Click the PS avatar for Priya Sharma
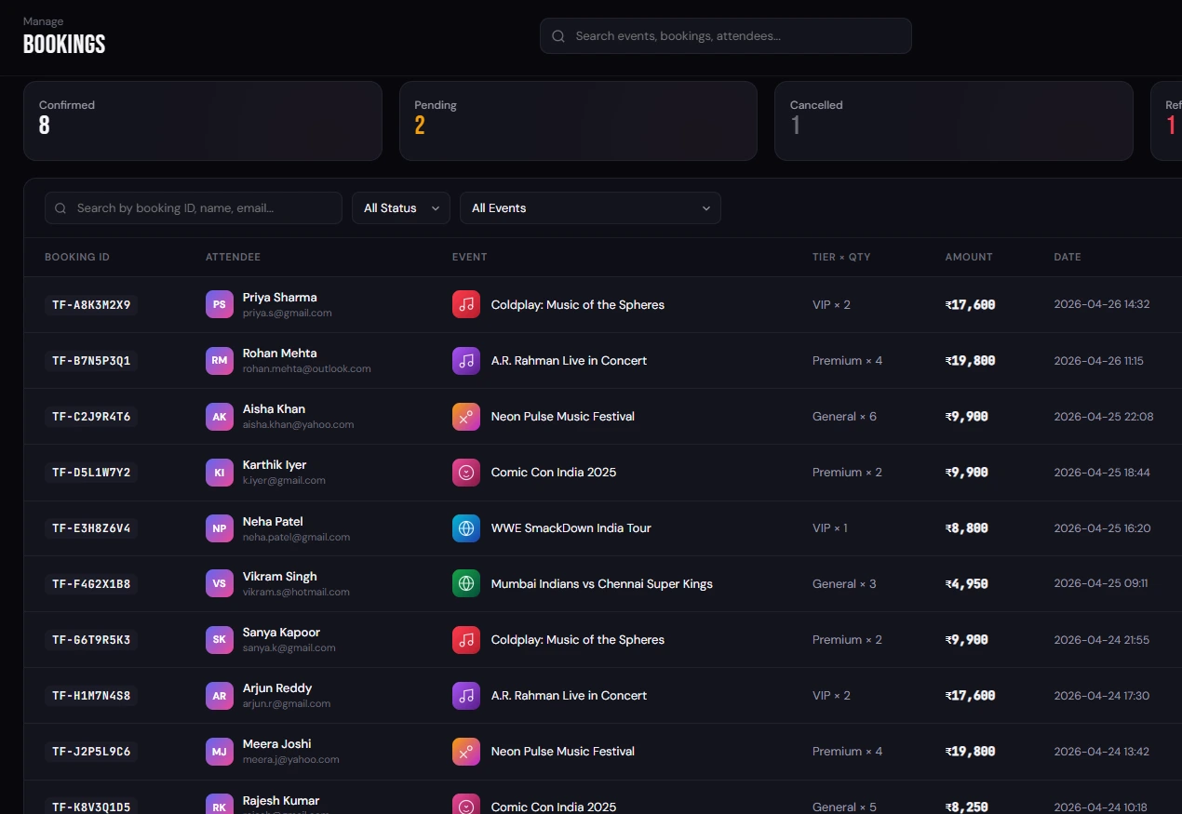 point(220,304)
